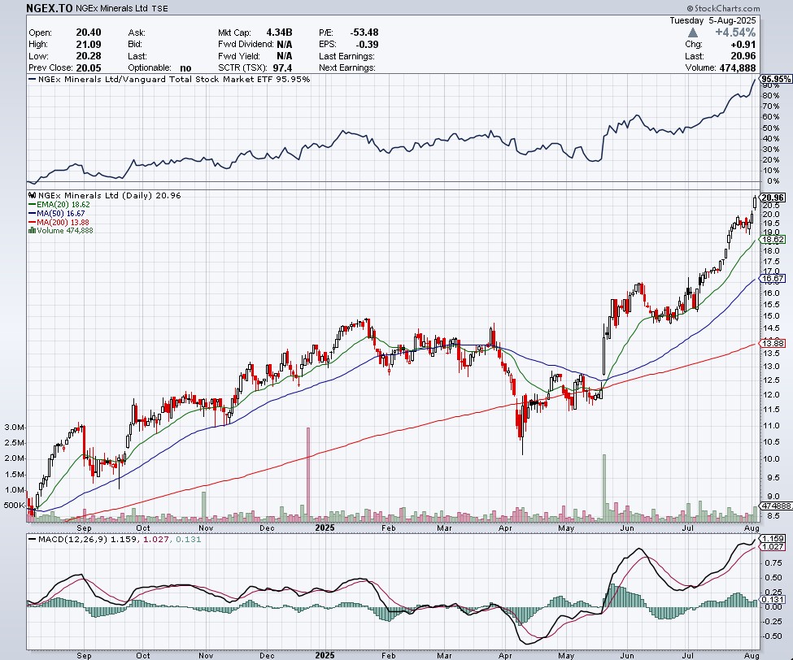793x660 pixels.
Task: Click the volume bars icon in the legend
Action: click(33, 231)
